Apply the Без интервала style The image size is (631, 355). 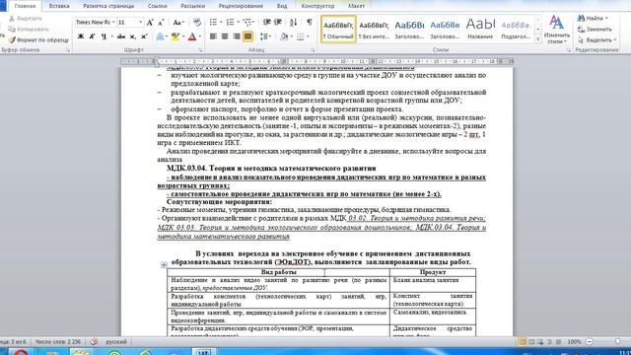tap(374, 29)
